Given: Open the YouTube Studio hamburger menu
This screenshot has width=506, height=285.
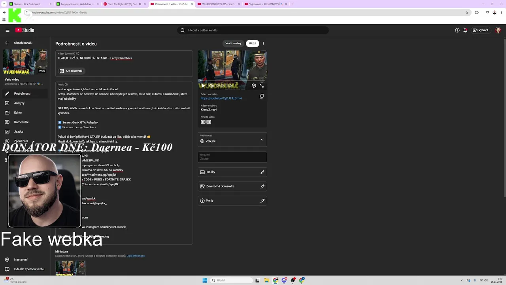Looking at the screenshot, I should coord(8,30).
